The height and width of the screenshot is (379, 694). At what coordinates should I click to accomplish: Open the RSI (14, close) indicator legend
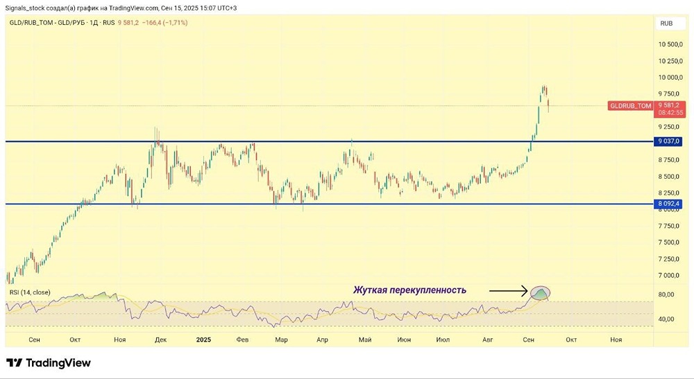click(30, 292)
